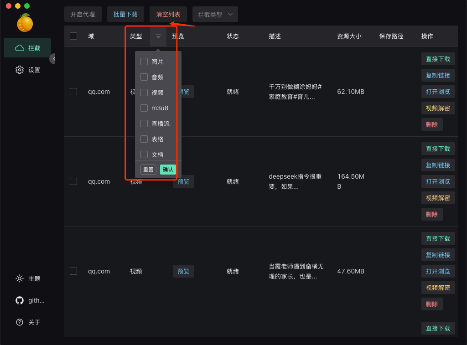Select the row with deepseek指令 description

click(73, 181)
